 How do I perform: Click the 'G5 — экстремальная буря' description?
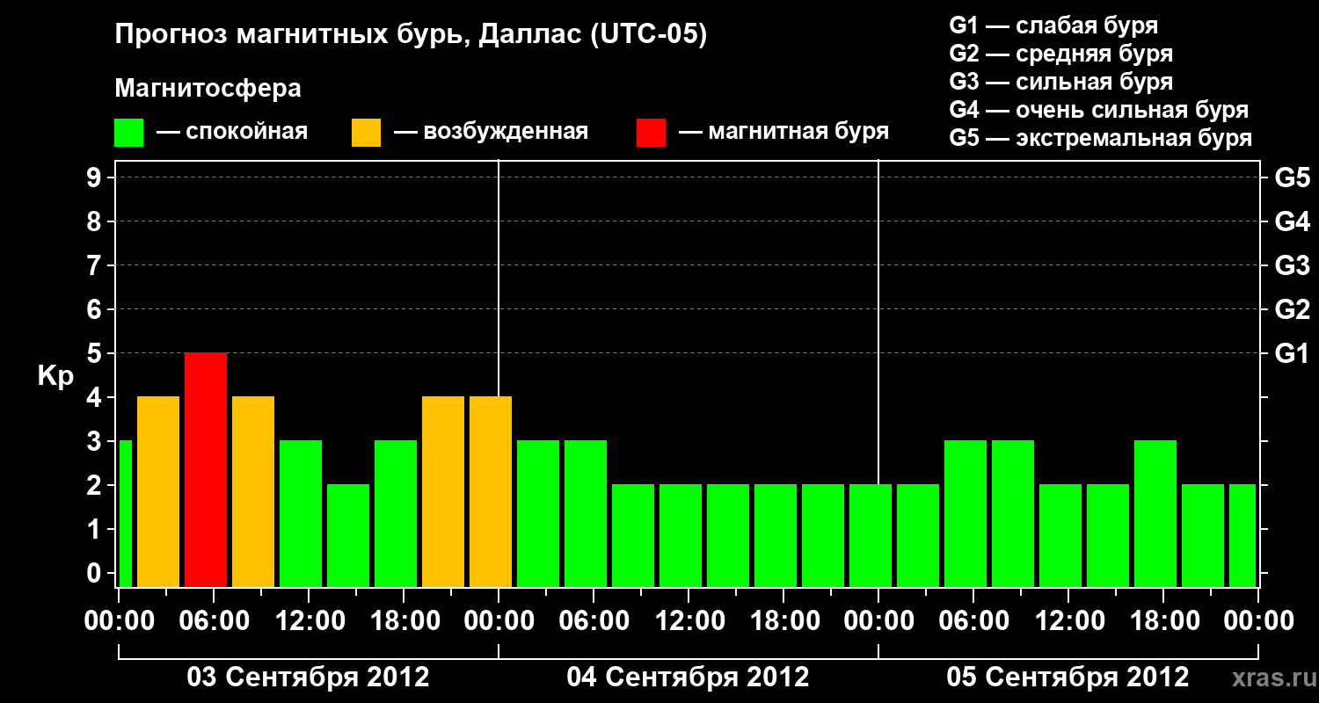[1100, 138]
